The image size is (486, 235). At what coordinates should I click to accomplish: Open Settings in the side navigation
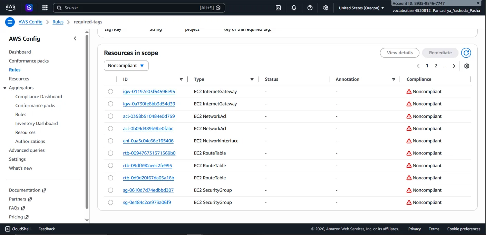click(17, 159)
